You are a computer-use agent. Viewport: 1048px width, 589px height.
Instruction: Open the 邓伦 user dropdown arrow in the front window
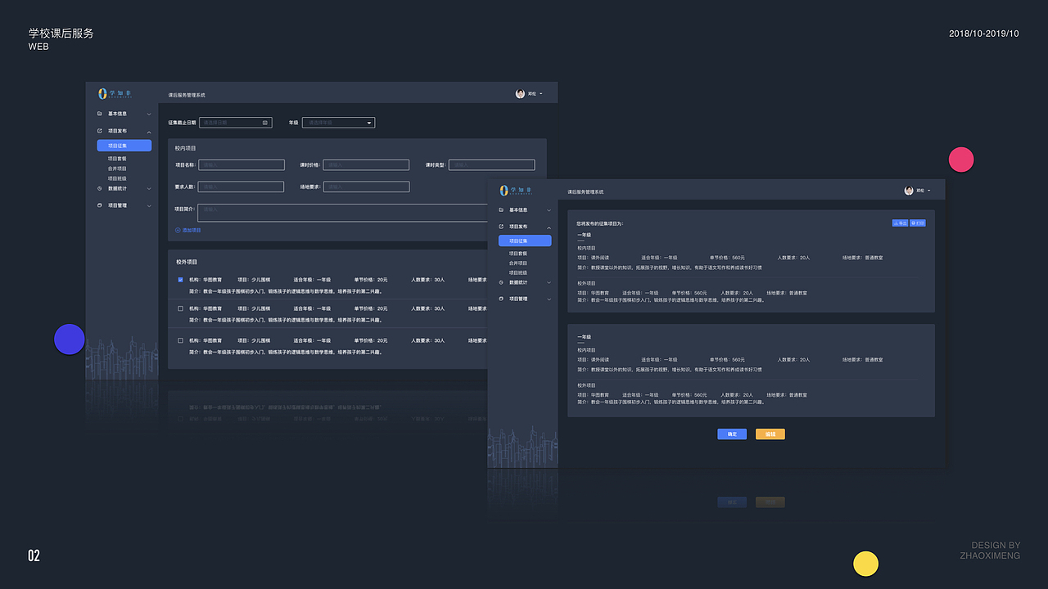[x=929, y=191]
